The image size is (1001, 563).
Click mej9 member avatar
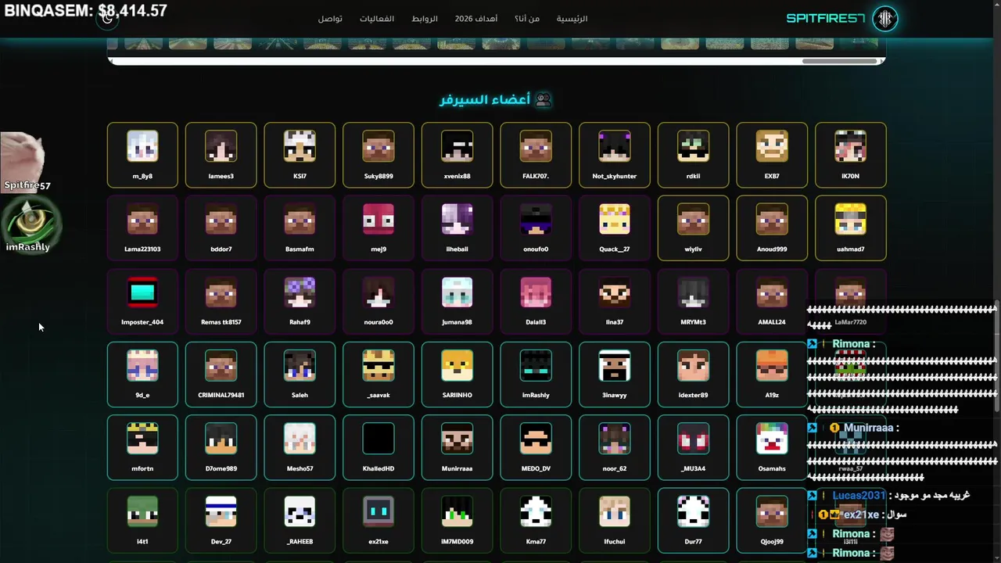(379, 219)
